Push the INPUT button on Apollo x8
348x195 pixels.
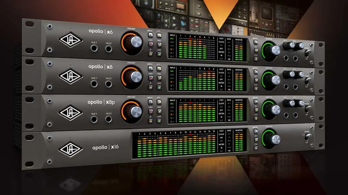(x=151, y=68)
